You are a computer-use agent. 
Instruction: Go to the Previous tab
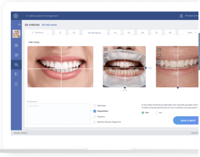pos(38,33)
